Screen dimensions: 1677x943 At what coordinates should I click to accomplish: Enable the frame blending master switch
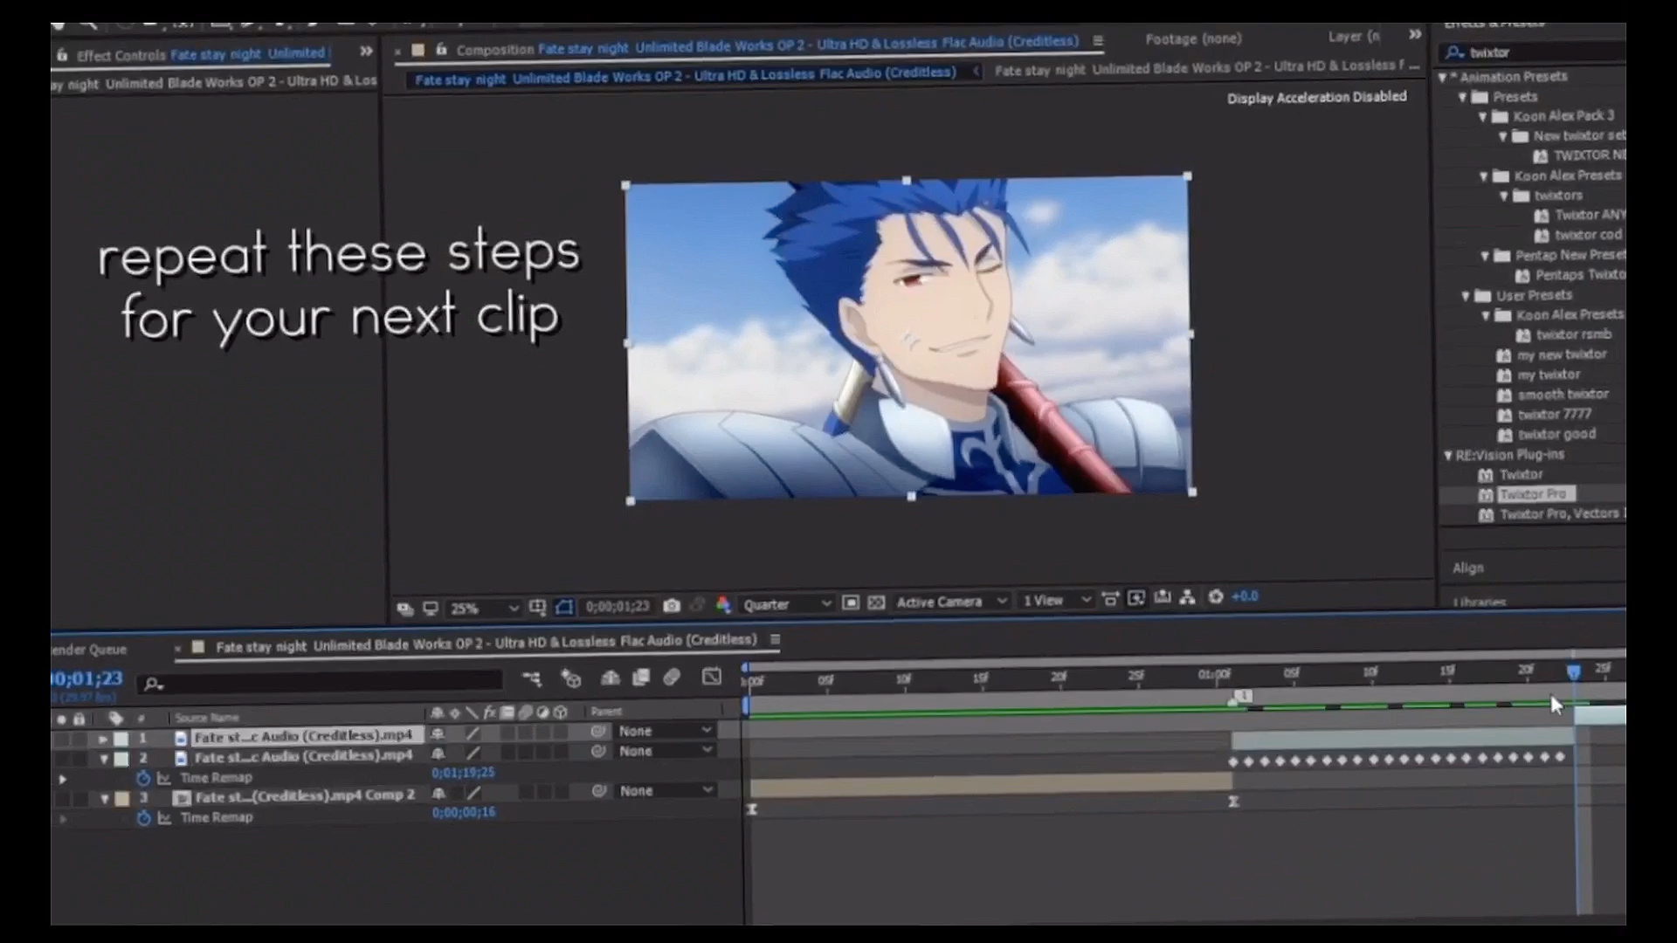point(641,678)
